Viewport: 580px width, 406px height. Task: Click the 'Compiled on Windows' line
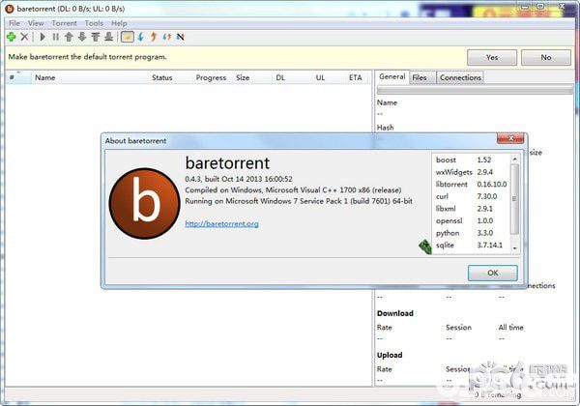pos(293,190)
